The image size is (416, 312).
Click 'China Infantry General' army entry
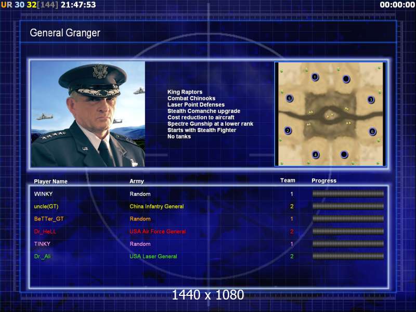click(157, 206)
